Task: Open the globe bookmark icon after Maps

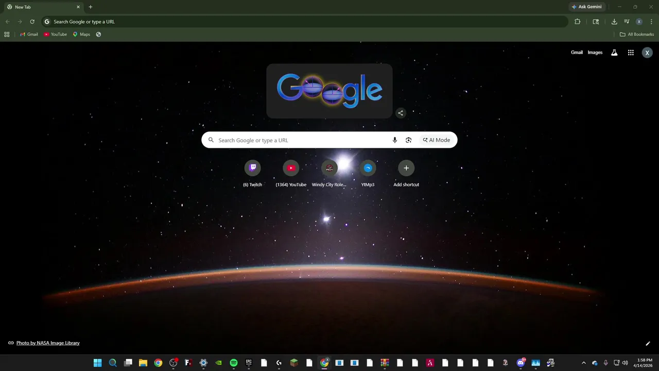Action: [x=98, y=35]
